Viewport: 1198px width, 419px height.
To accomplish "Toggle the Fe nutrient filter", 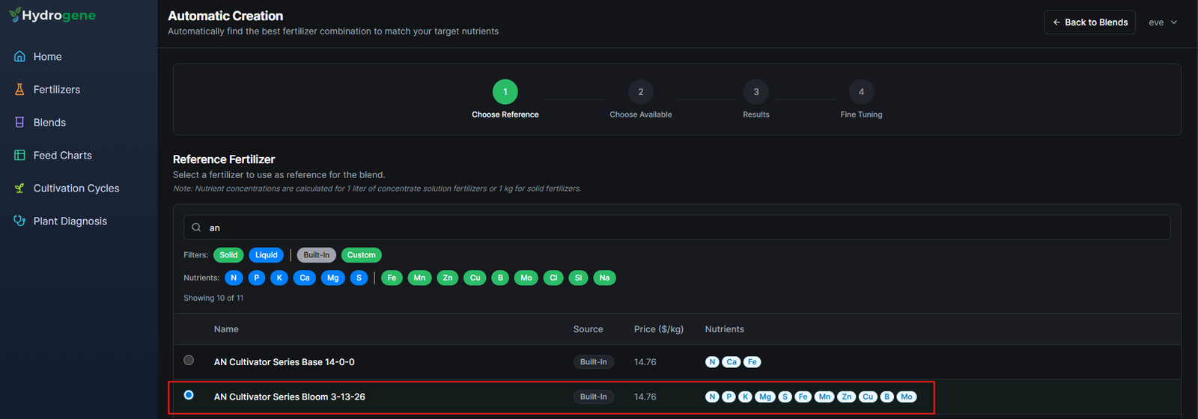I will click(392, 278).
